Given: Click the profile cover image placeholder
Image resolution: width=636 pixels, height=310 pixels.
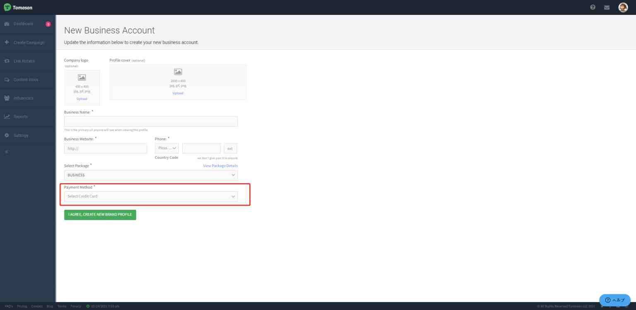Looking at the screenshot, I should [x=178, y=72].
